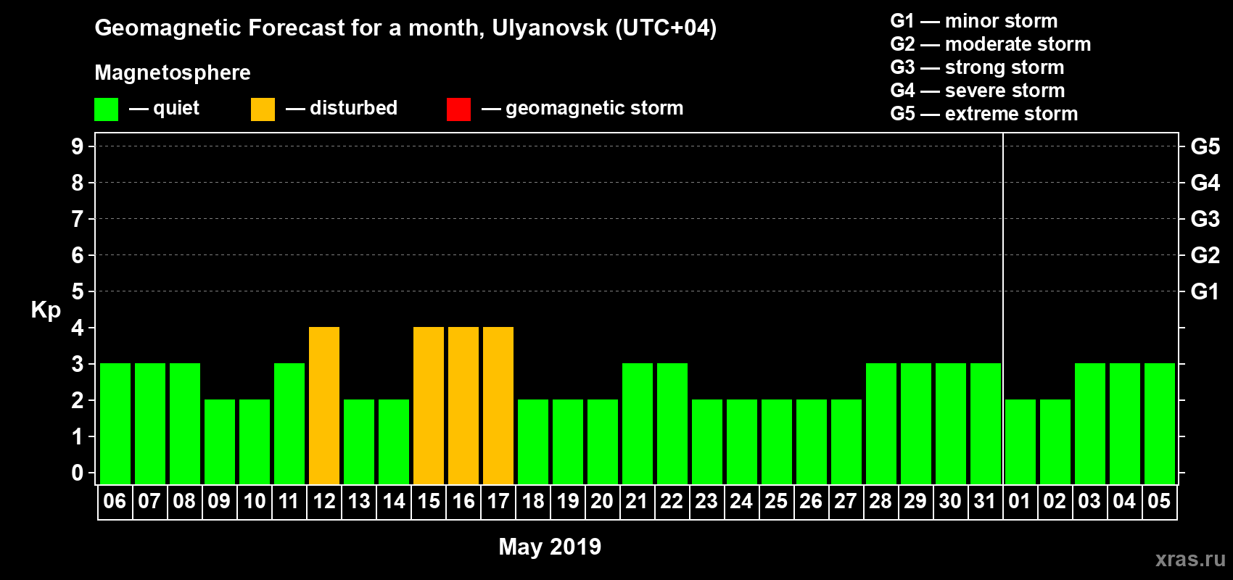Click 'G2 — moderate storm' legend text
The image size is (1233, 580).
(991, 44)
